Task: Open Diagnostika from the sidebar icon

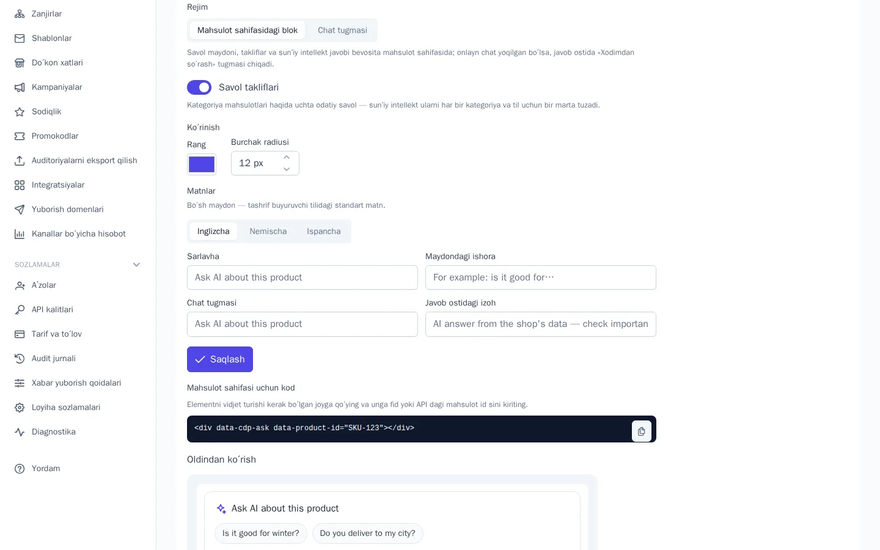Action: coord(20,431)
